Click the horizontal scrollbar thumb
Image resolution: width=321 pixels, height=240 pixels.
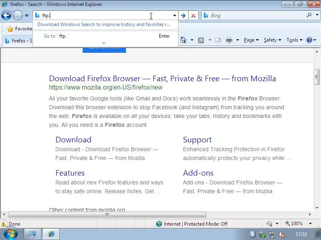107,214
